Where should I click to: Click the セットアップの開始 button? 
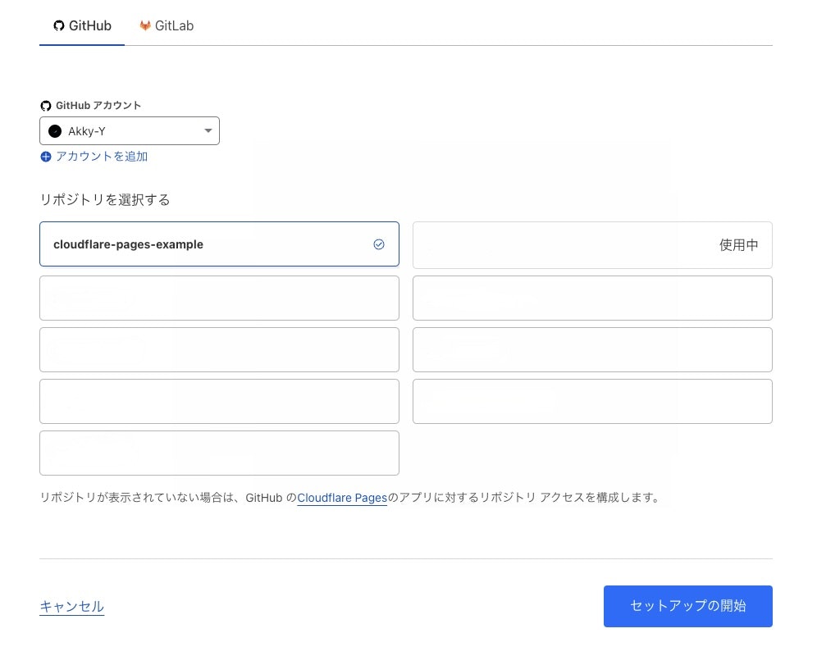(687, 606)
